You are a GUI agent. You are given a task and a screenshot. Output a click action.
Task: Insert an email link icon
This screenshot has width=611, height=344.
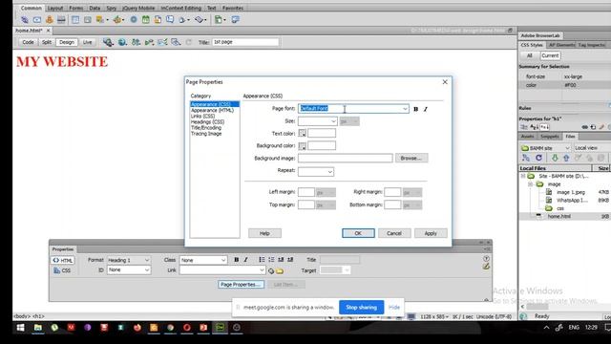coord(37,19)
